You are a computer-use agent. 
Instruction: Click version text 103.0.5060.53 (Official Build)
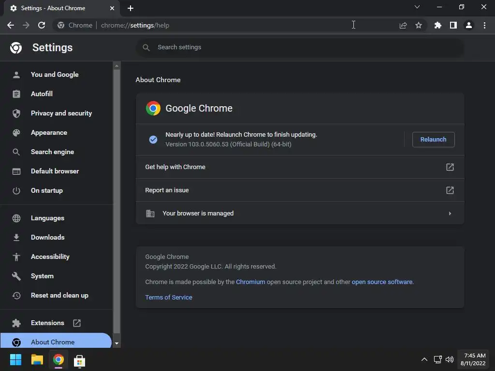pos(228,144)
